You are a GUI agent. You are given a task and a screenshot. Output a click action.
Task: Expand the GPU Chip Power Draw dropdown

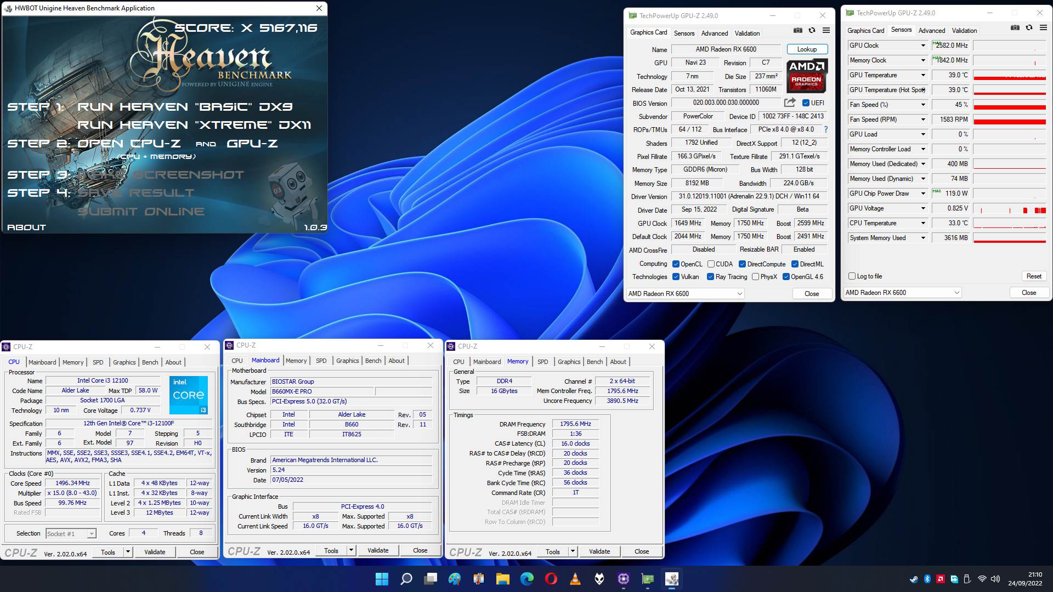[923, 193]
